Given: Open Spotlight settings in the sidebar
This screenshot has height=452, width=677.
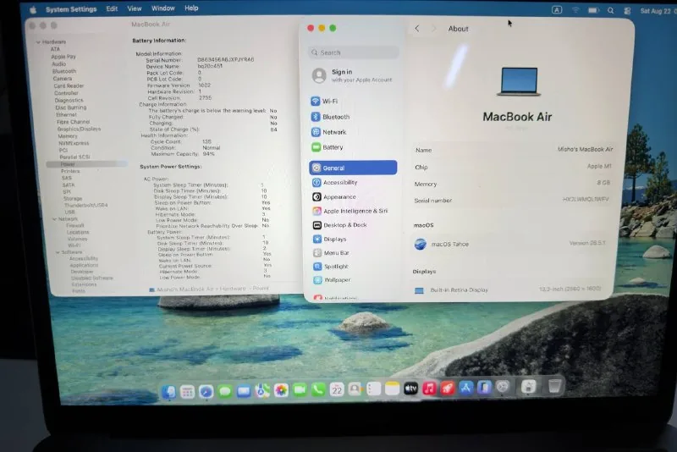Looking at the screenshot, I should click(331, 267).
